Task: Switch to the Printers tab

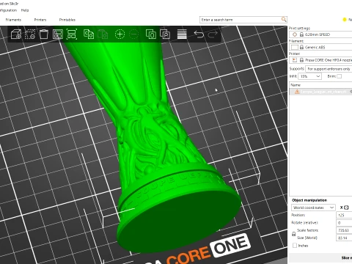Action: tap(40, 20)
